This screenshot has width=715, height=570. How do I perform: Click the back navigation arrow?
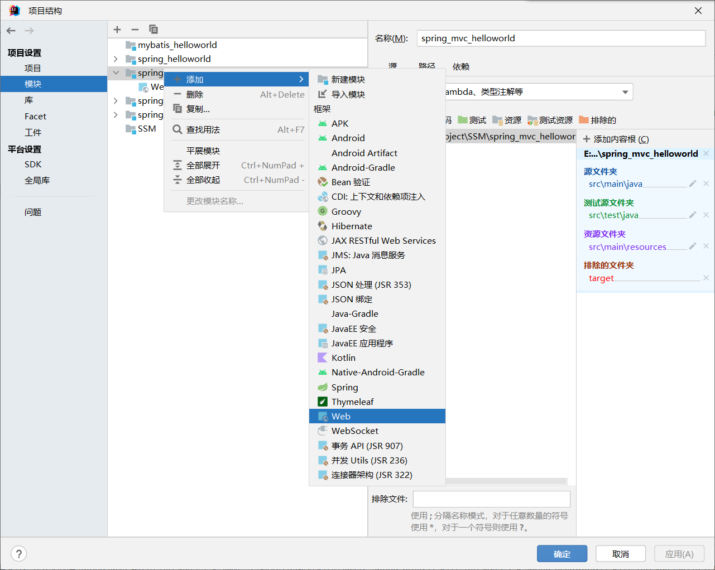tap(11, 31)
